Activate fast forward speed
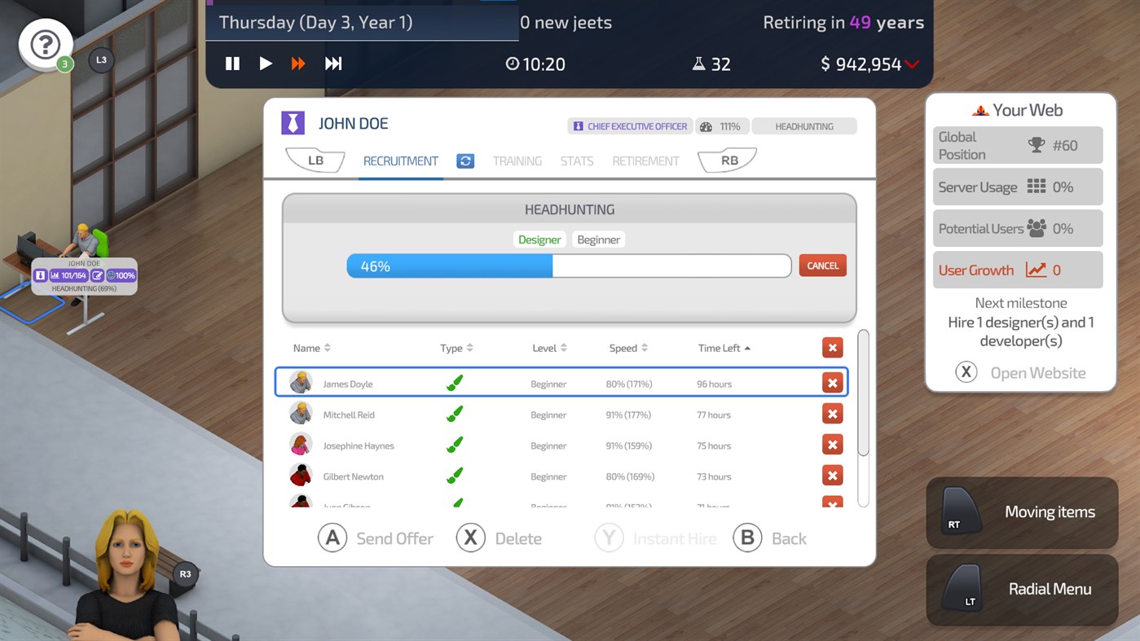Screen dimensions: 1140x641 (298, 64)
